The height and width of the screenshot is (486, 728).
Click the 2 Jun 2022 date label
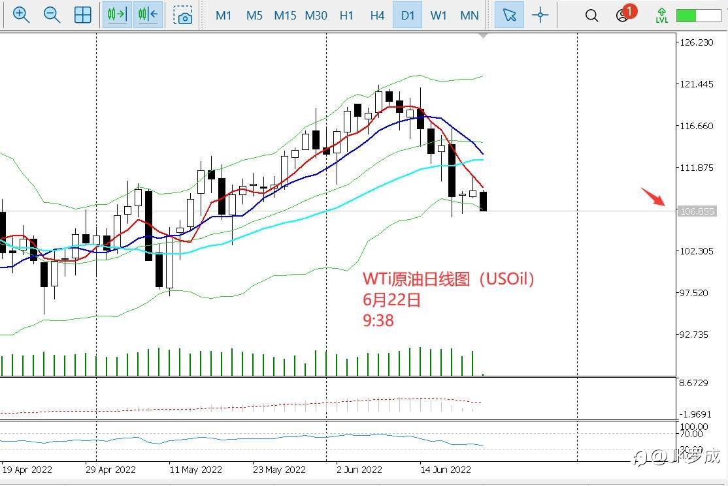coord(359,469)
